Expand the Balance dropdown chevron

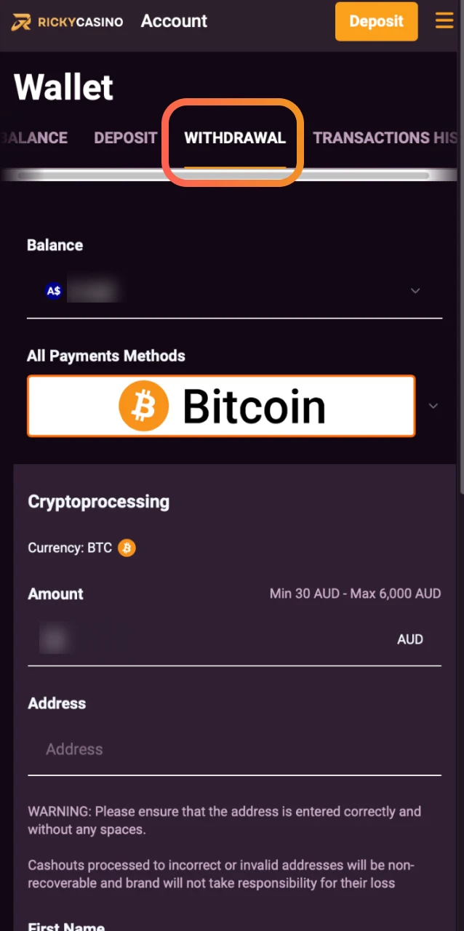[415, 291]
